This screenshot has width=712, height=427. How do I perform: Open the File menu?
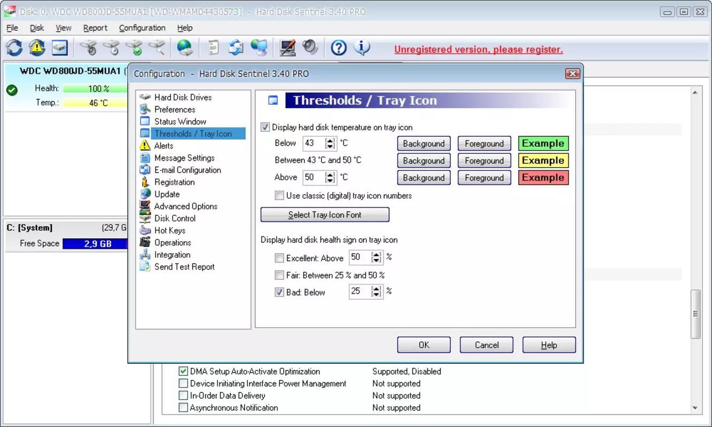click(x=12, y=28)
